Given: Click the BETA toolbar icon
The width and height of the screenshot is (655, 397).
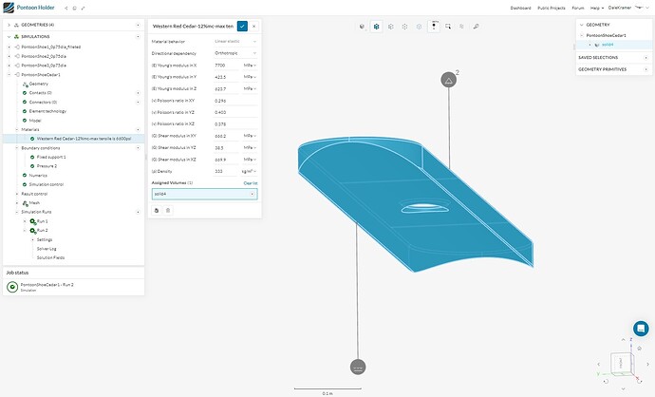Looking at the screenshot, I should pyautogui.click(x=434, y=26).
